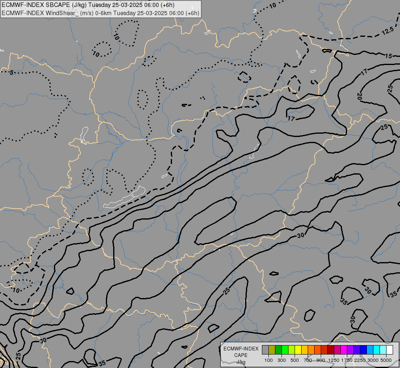
Task: Click the 500 legend tick value
Action: tap(295, 360)
